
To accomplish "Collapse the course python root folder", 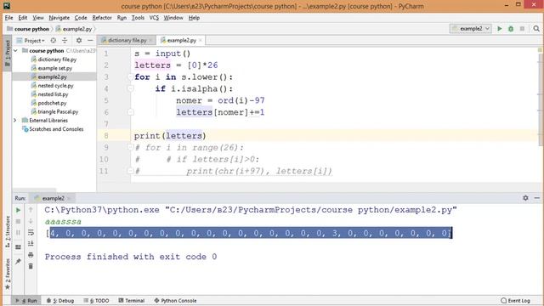I will point(15,51).
